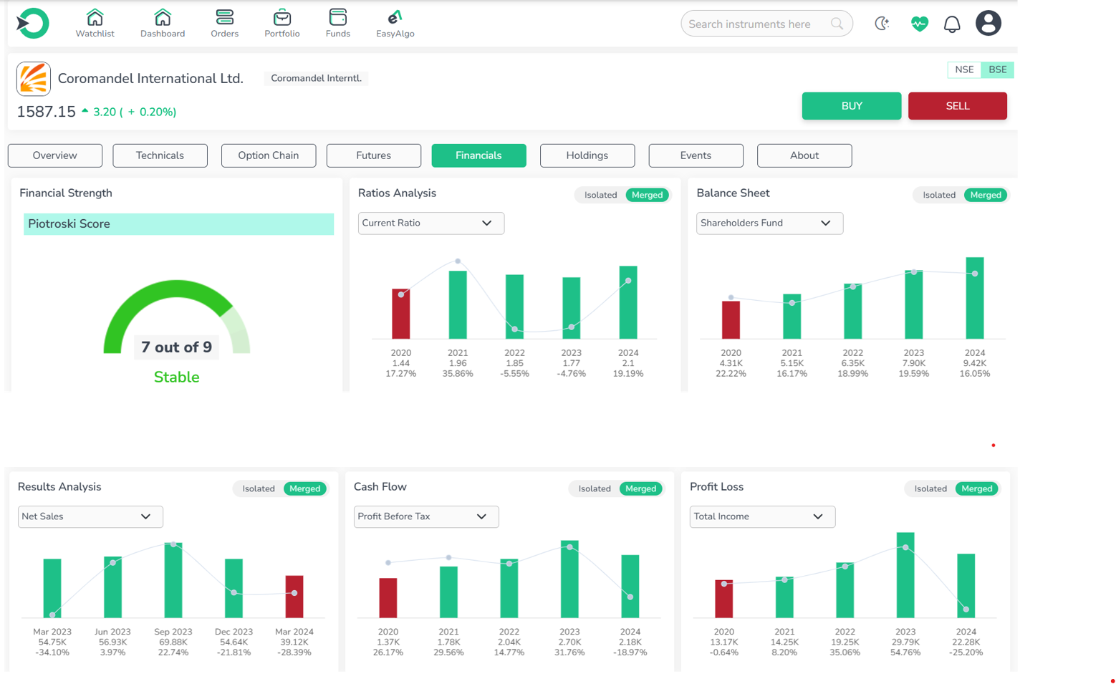Click the Coromandel International Ltd. title
Viewport: 1116px width, 684px height.
click(x=150, y=79)
